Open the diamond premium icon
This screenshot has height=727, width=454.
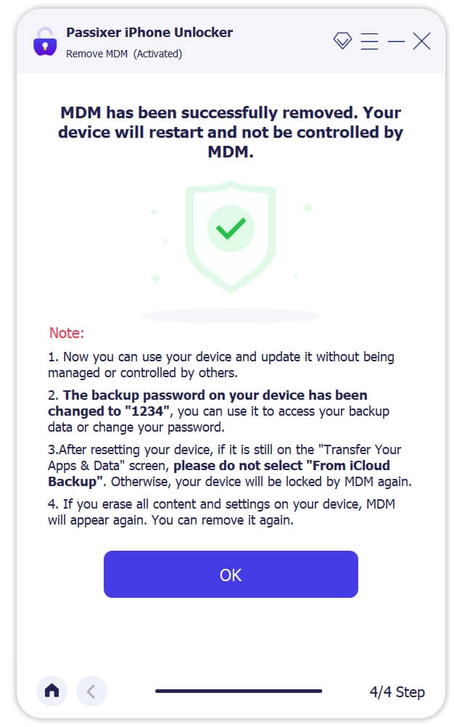(x=342, y=41)
